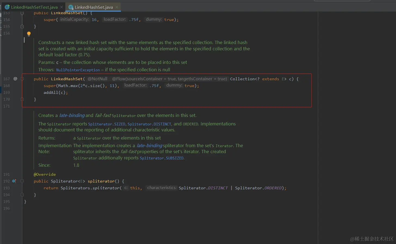Click line number 167 in the gutter
Screen dimensions: 396x244
coord(7,79)
